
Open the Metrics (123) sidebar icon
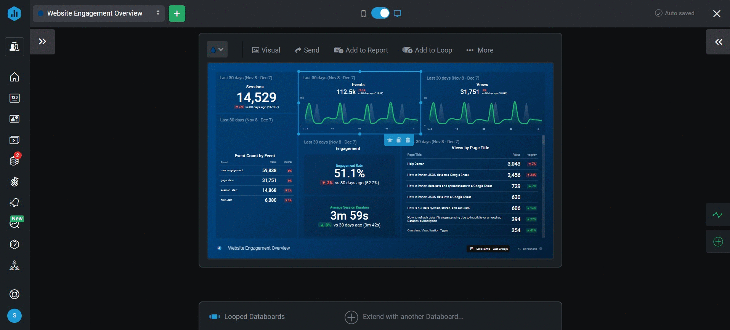click(x=14, y=98)
